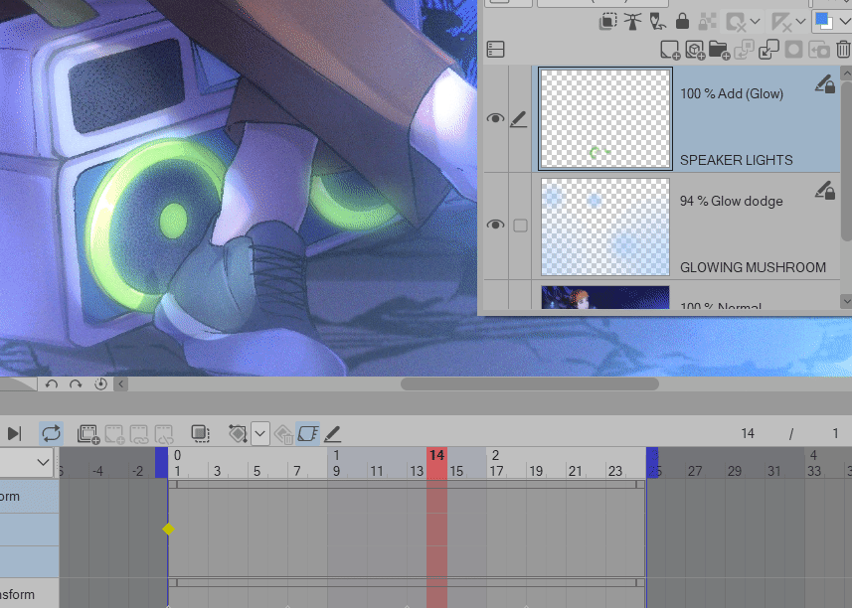Viewport: 852px width, 608px height.
Task: Click the Clip to Layer Below icon
Action: 607,22
